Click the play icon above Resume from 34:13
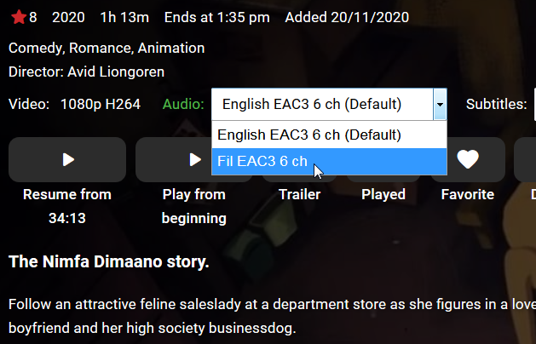The width and height of the screenshot is (536, 344). (67, 159)
